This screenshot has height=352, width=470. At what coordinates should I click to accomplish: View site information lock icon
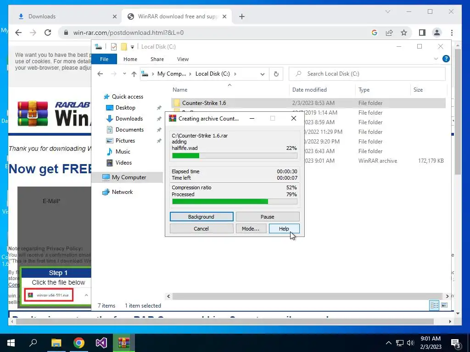coord(66,33)
